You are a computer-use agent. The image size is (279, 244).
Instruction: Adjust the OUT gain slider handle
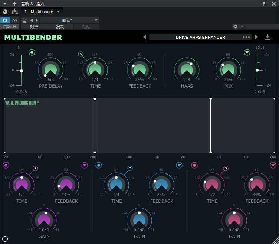click(257, 70)
